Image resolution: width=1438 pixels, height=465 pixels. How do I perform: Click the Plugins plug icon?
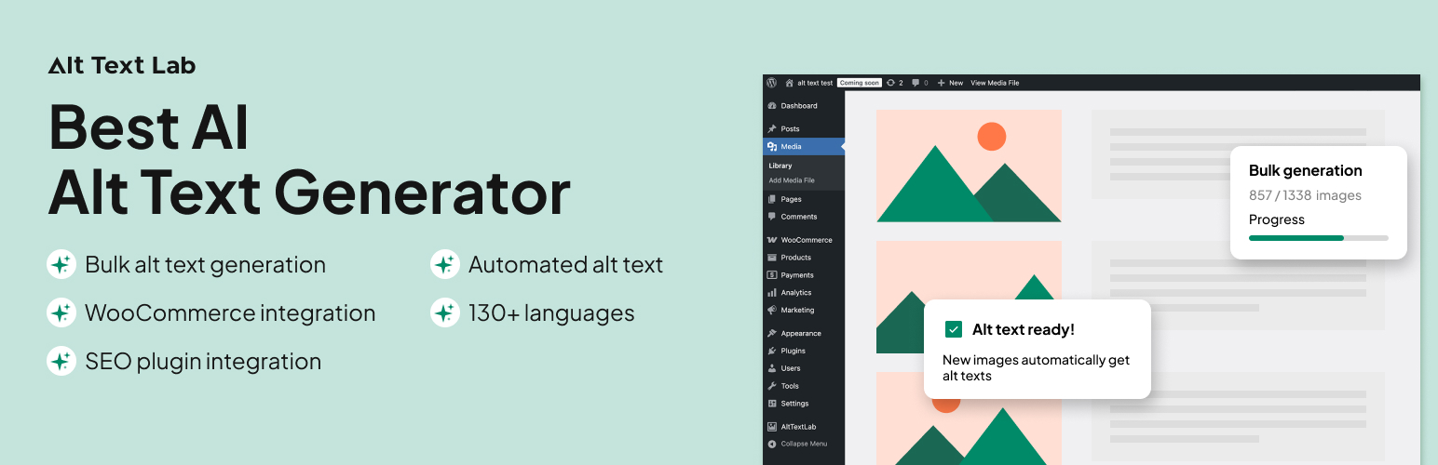(x=772, y=351)
